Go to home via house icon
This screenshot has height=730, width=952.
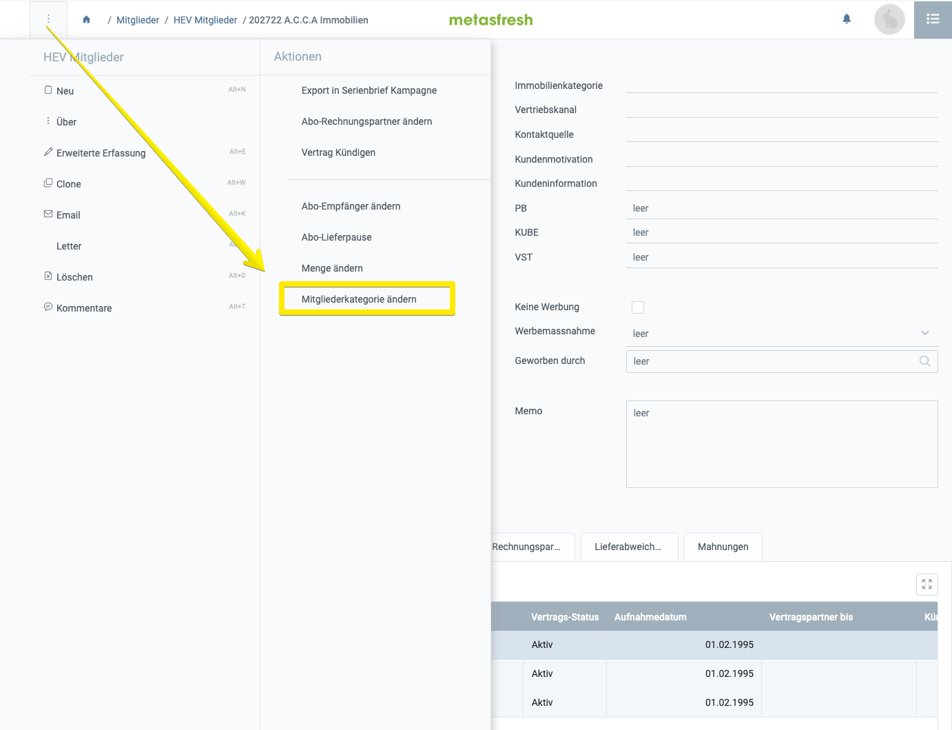click(x=86, y=20)
